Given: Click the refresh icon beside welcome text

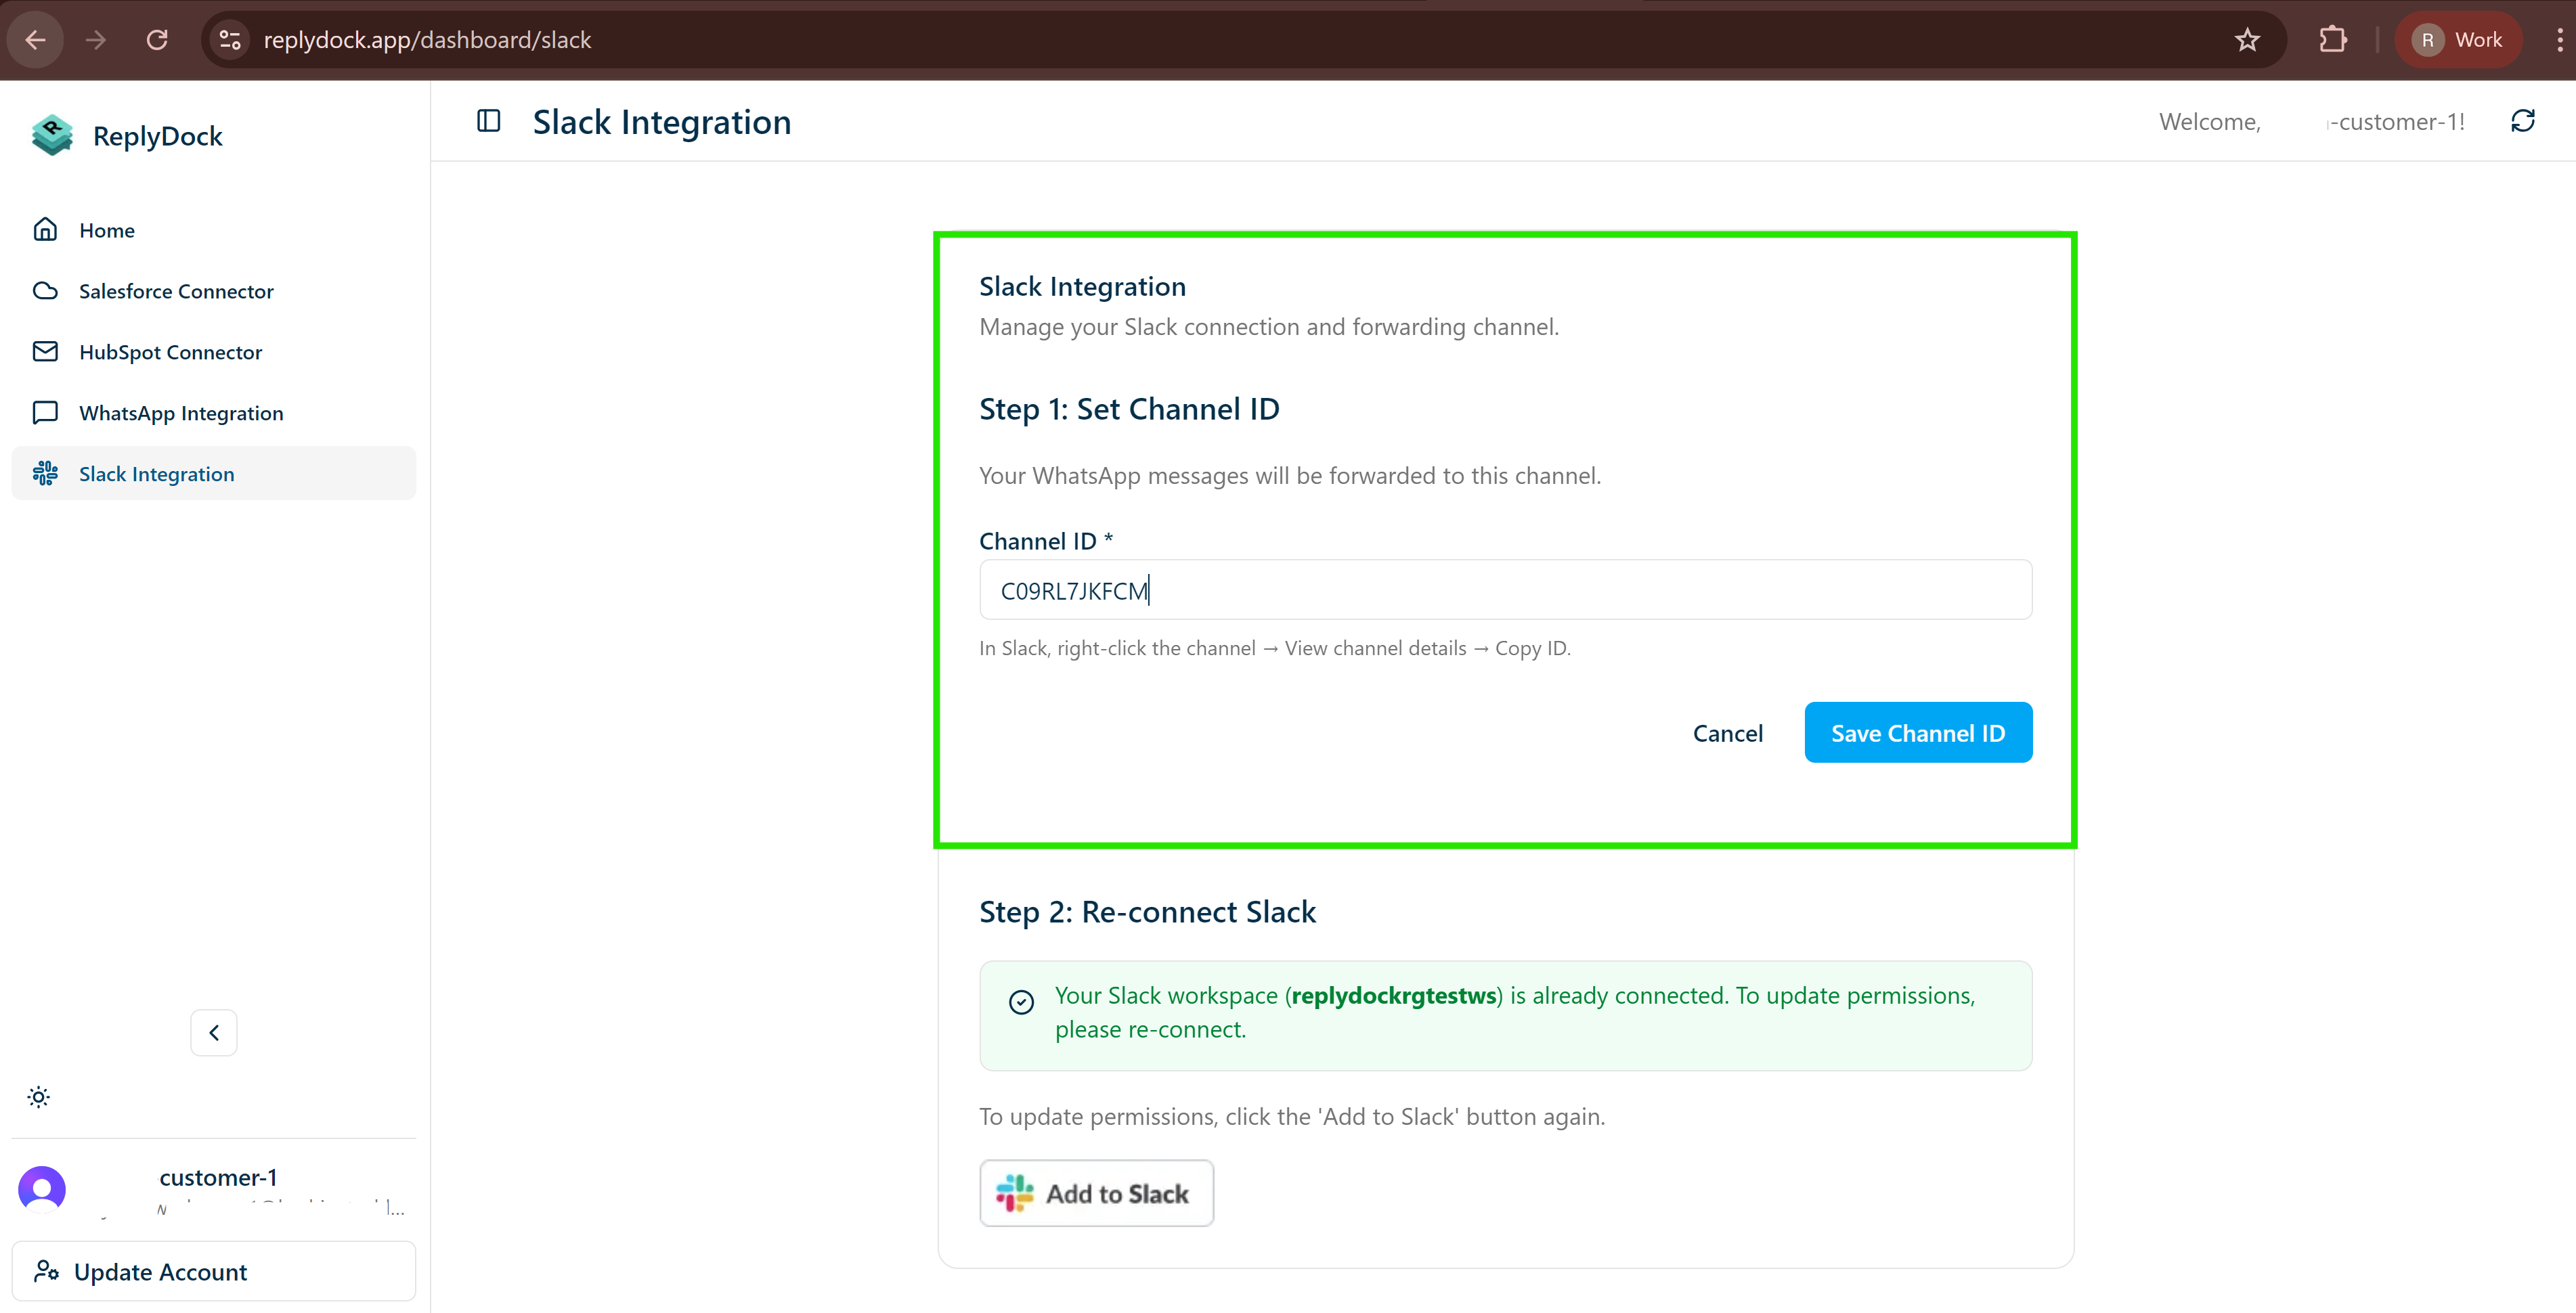Looking at the screenshot, I should click(2522, 121).
